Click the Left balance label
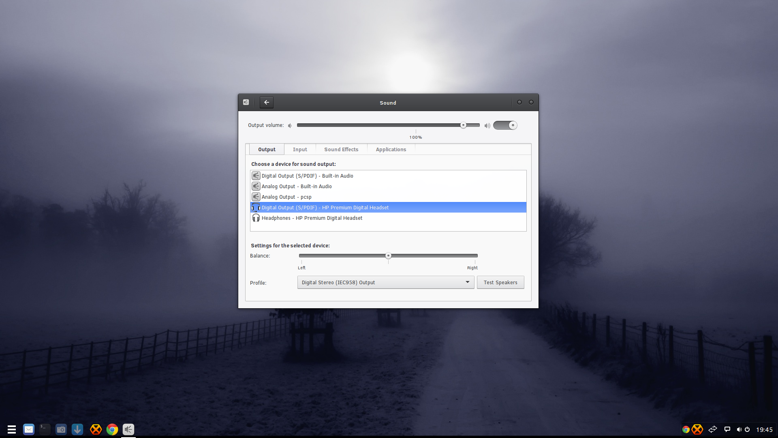 (301, 268)
